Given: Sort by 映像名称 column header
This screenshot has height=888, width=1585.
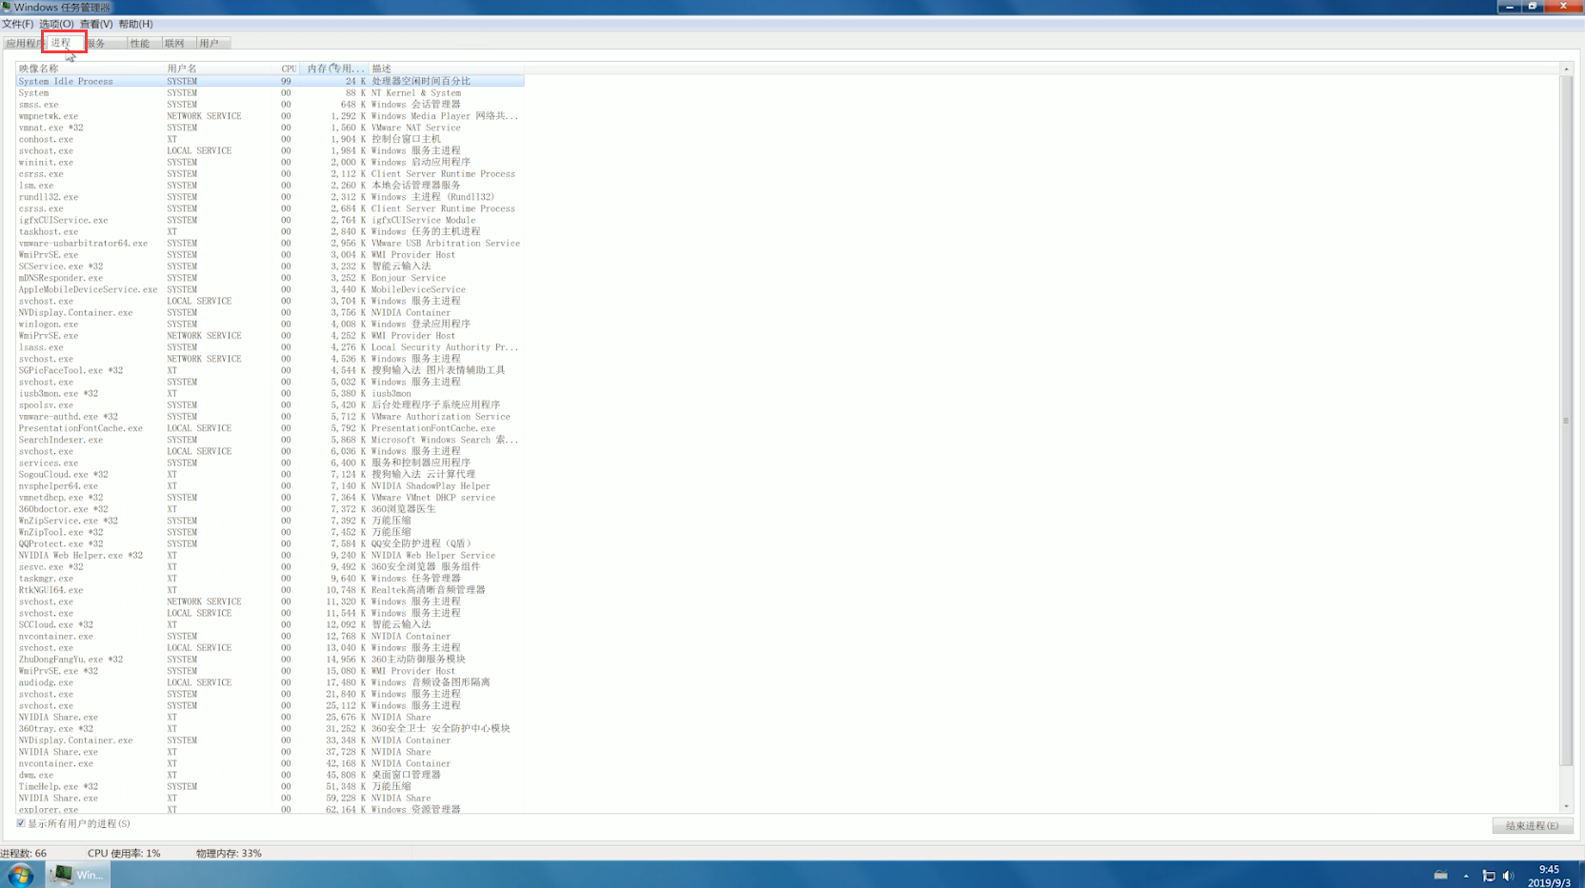Looking at the screenshot, I should pos(90,69).
